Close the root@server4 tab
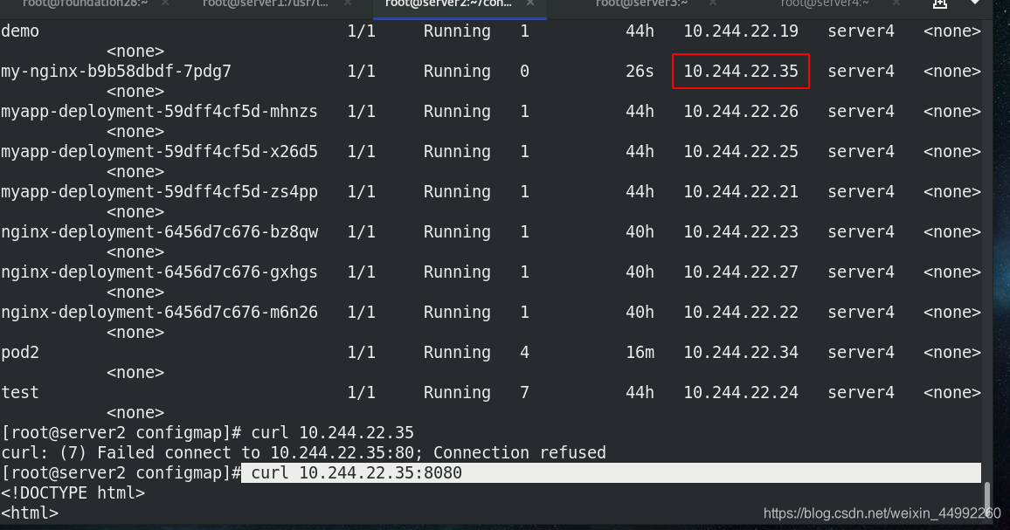 click(896, 3)
